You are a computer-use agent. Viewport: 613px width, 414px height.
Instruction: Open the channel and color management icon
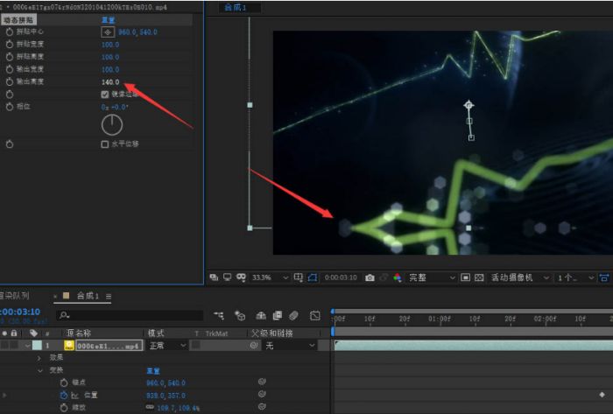click(x=397, y=277)
